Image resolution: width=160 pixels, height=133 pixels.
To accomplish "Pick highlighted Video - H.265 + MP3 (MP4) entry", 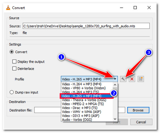I will click(x=86, y=96).
